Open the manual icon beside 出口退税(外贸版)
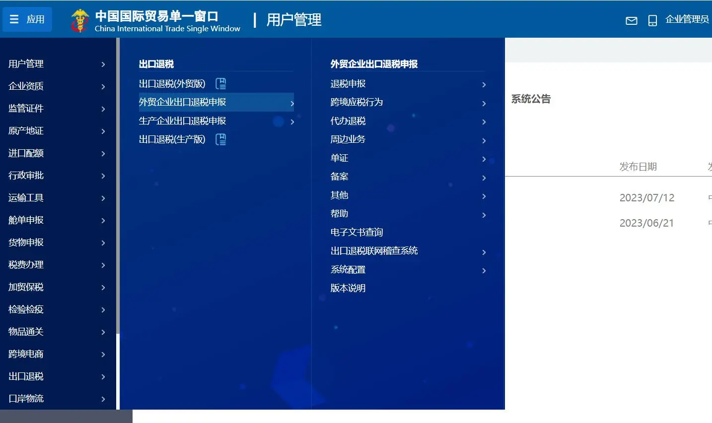Screen dimensions: 712x423 coord(220,83)
